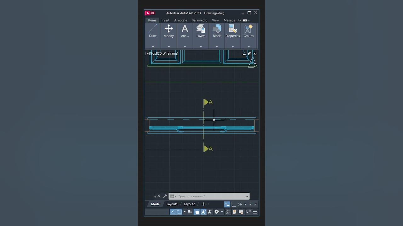The image size is (403, 226).
Task: Switch to the Model tab
Action: pos(156,204)
